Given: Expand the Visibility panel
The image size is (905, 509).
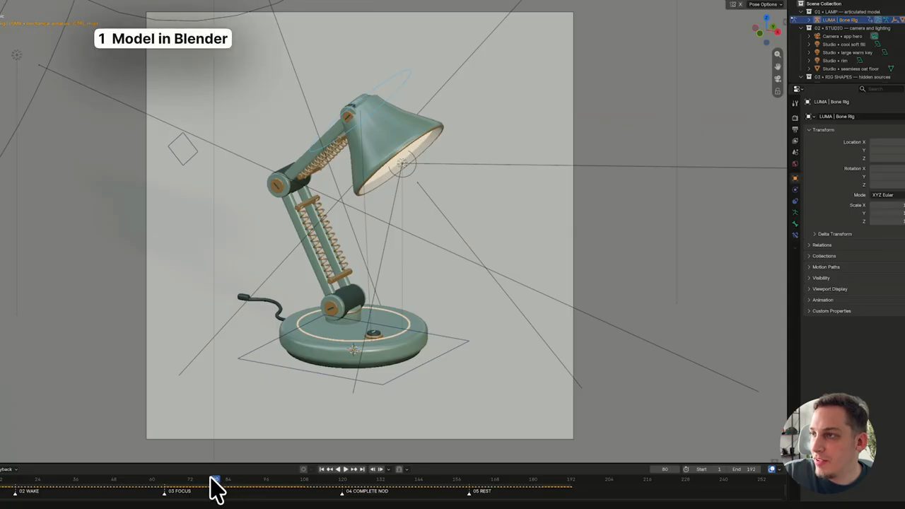Looking at the screenshot, I should (809, 278).
